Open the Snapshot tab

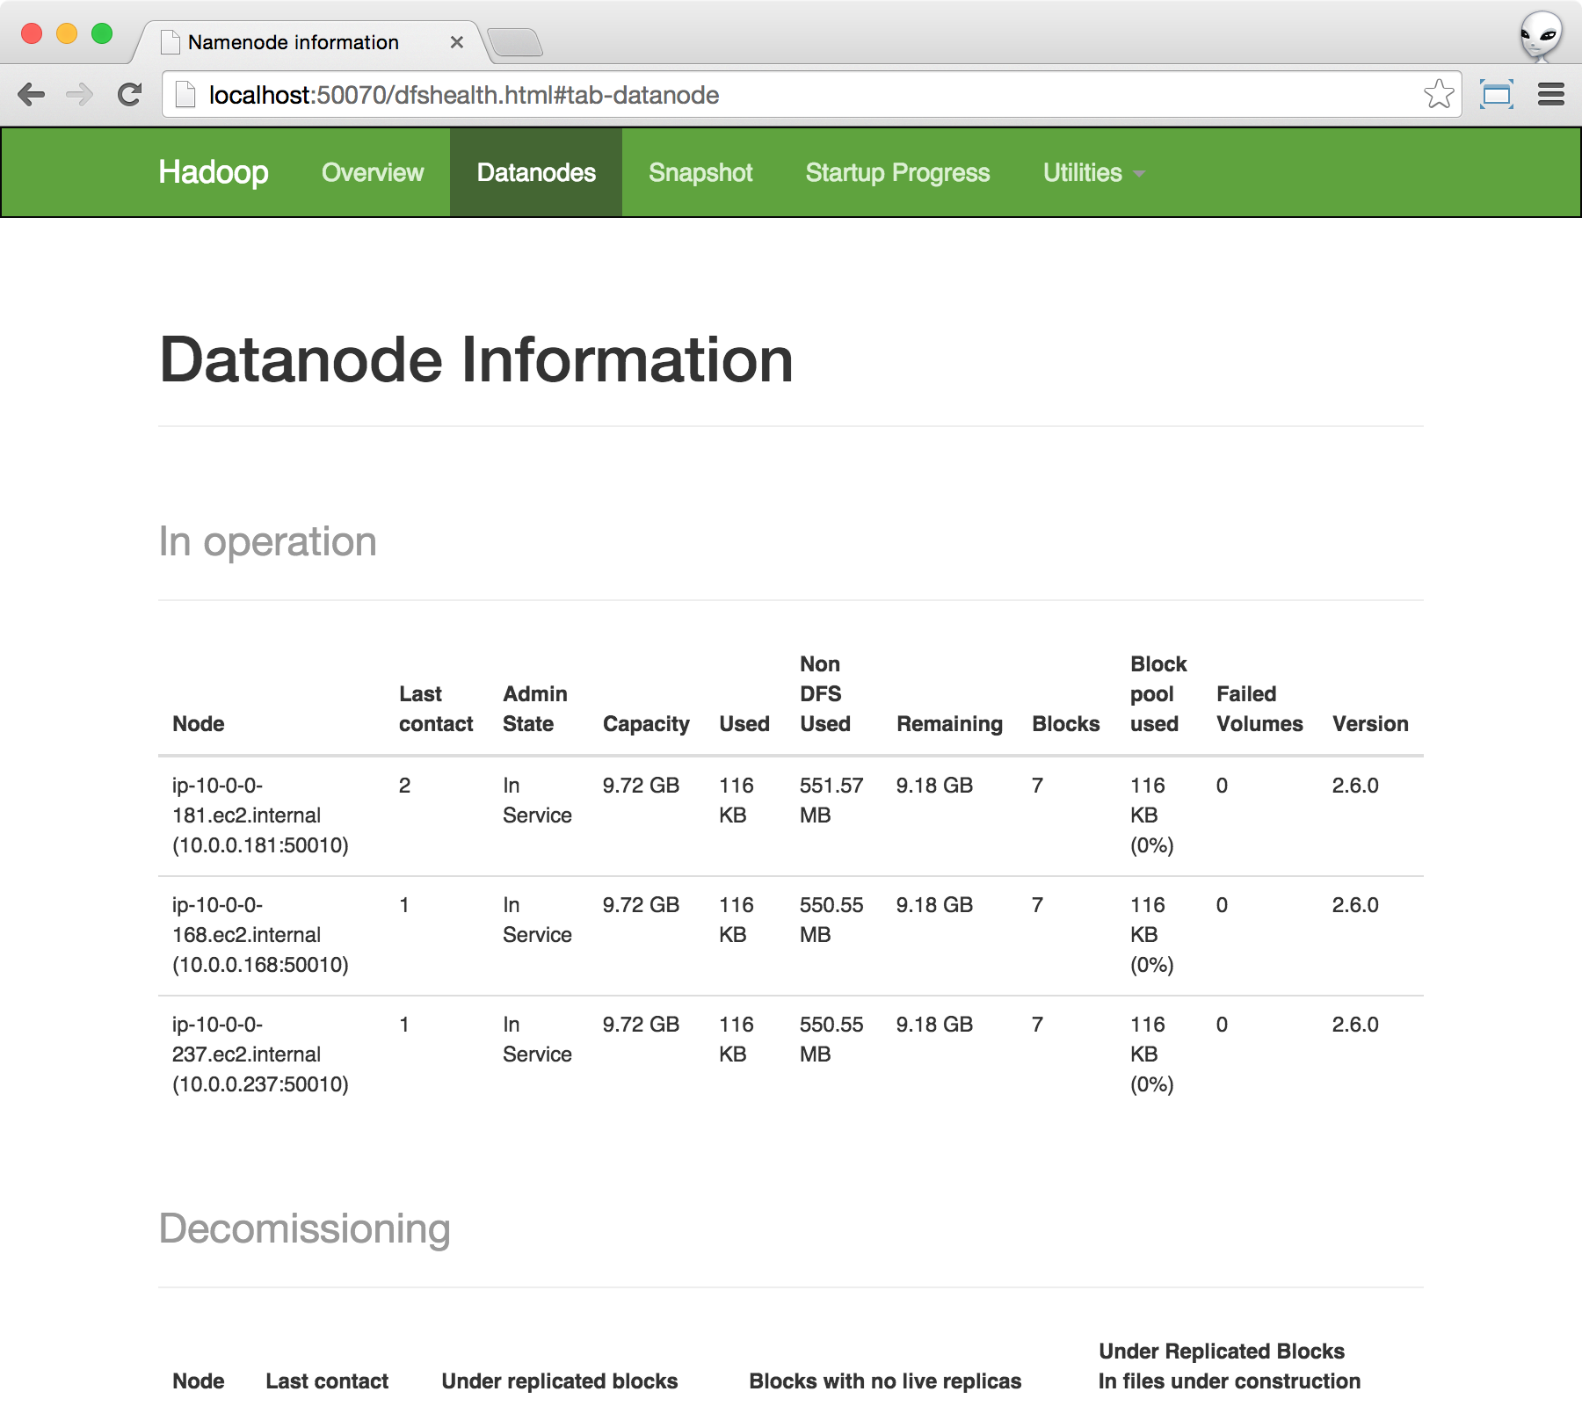[700, 173]
